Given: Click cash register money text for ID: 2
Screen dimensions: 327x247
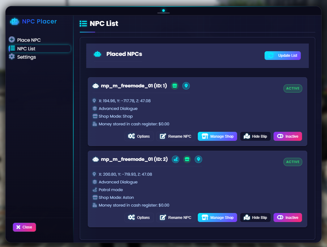Looking at the screenshot, I should point(134,205).
